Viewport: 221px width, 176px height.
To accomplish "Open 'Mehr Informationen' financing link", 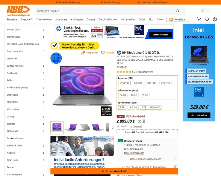I will (134, 153).
